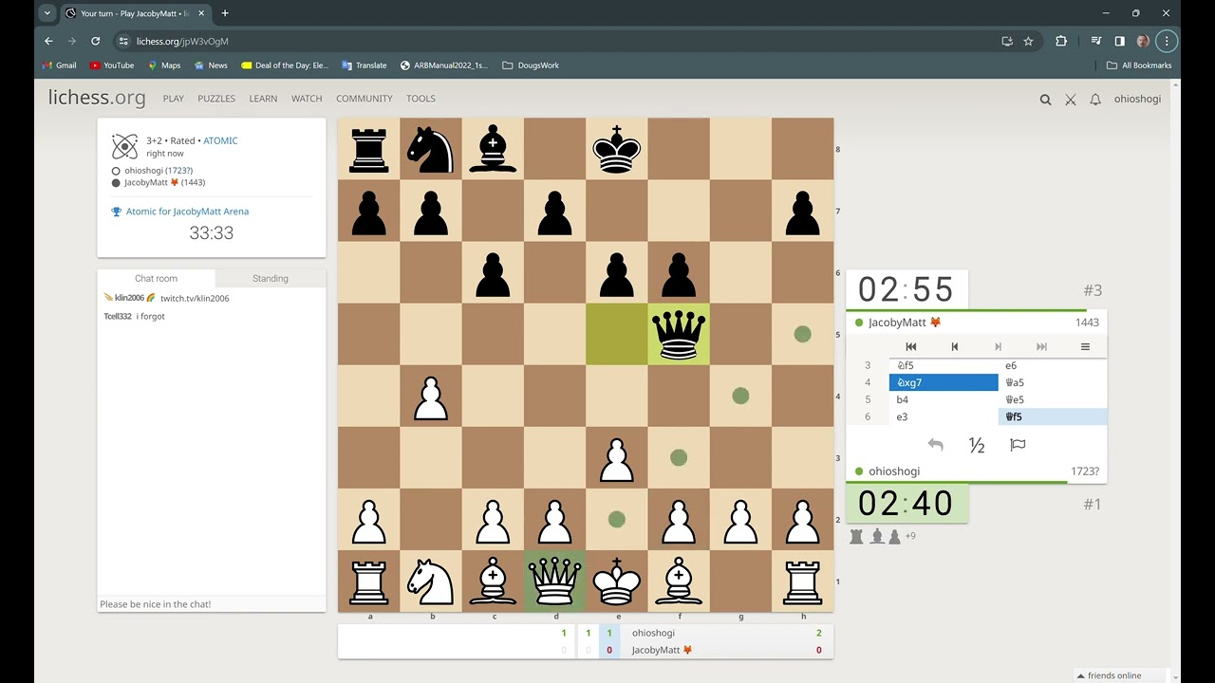Screen dimensions: 1215x683
Task: Open Chrome extensions puzzle icon
Action: pos(1061,41)
